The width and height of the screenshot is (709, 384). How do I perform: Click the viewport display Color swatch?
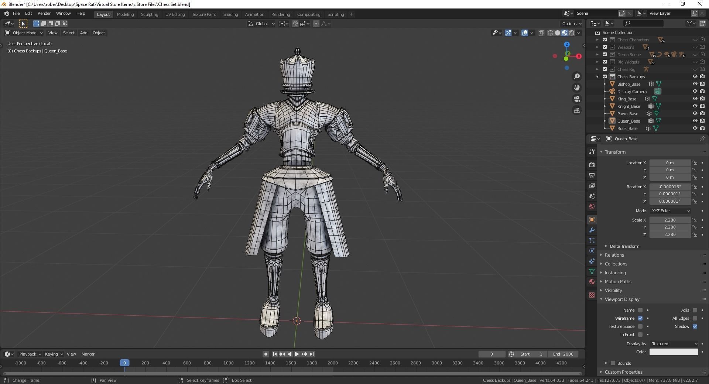coord(674,352)
